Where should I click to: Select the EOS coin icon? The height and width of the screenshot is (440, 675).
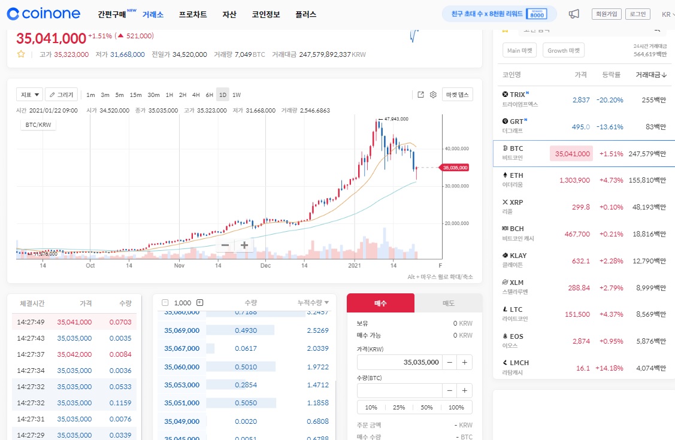pos(505,336)
